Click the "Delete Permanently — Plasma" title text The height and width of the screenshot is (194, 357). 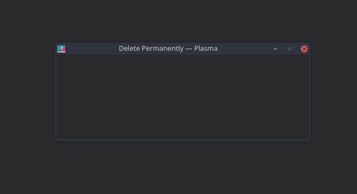click(168, 49)
